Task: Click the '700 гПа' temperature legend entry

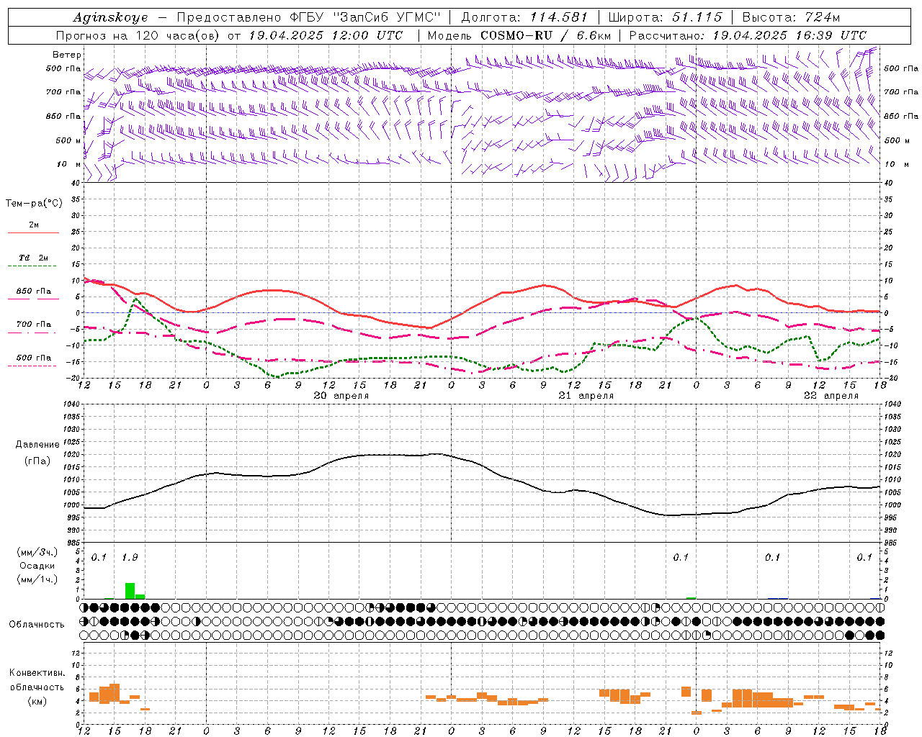Action: (x=34, y=325)
